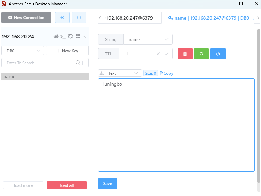
Task: Switch to name key DB0 tab
Action: point(209,18)
